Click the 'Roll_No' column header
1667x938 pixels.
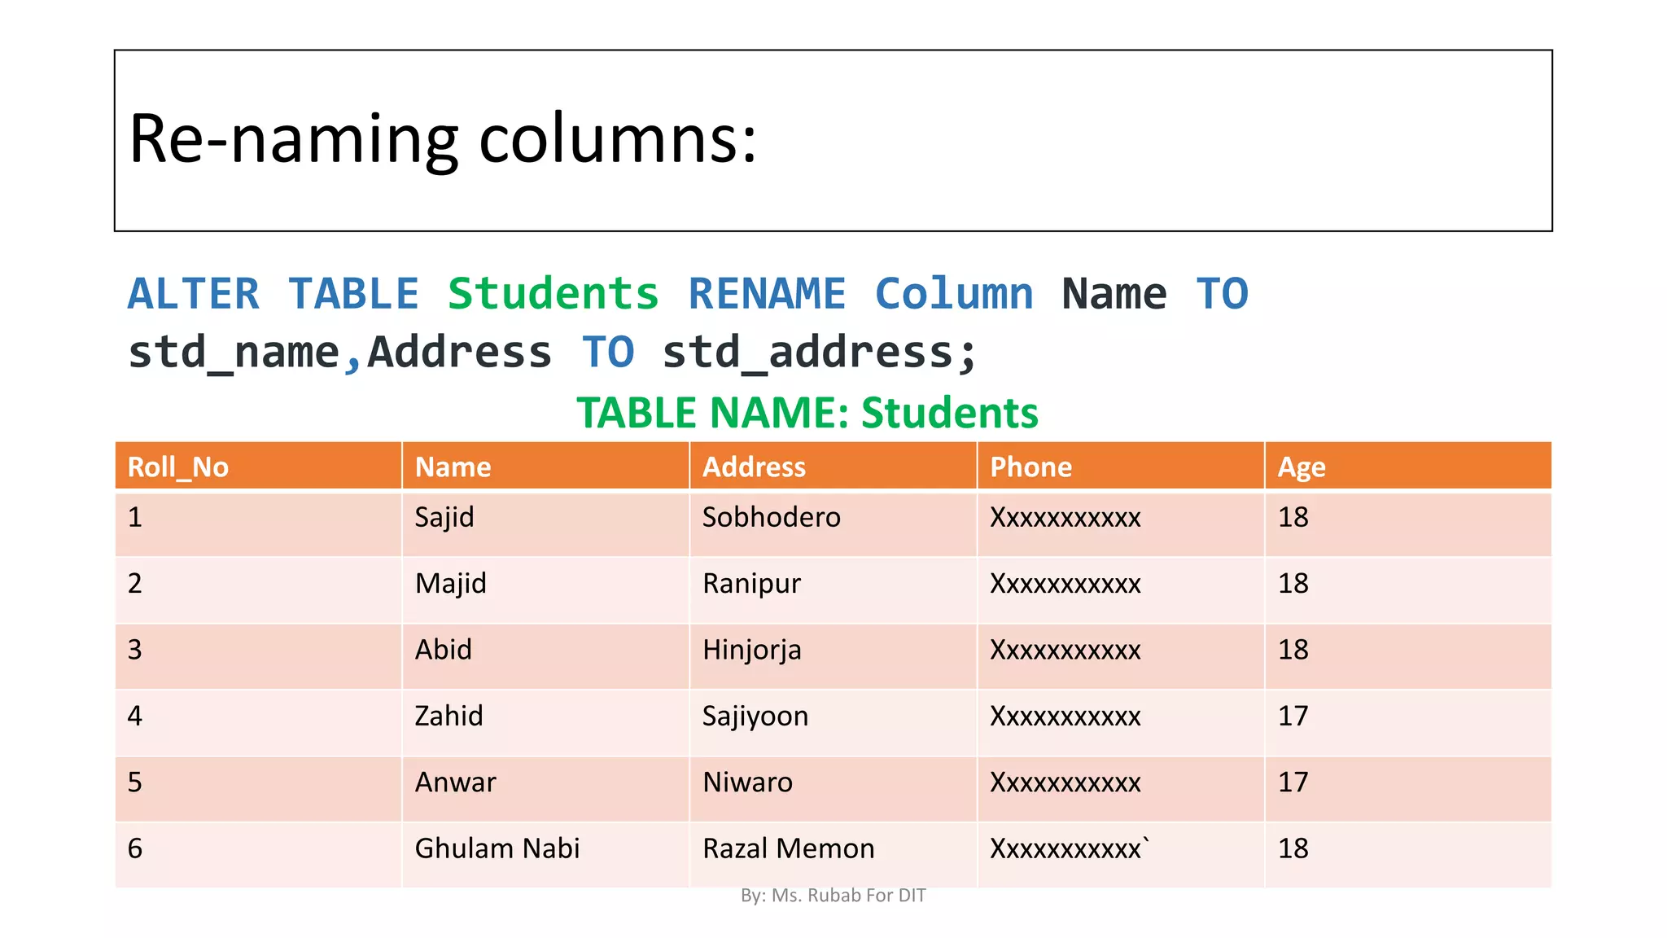click(x=258, y=467)
